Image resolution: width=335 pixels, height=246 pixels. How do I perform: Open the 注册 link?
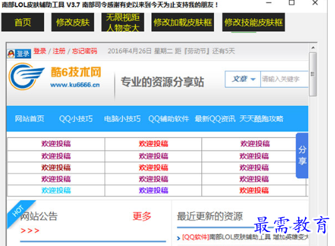(59, 51)
